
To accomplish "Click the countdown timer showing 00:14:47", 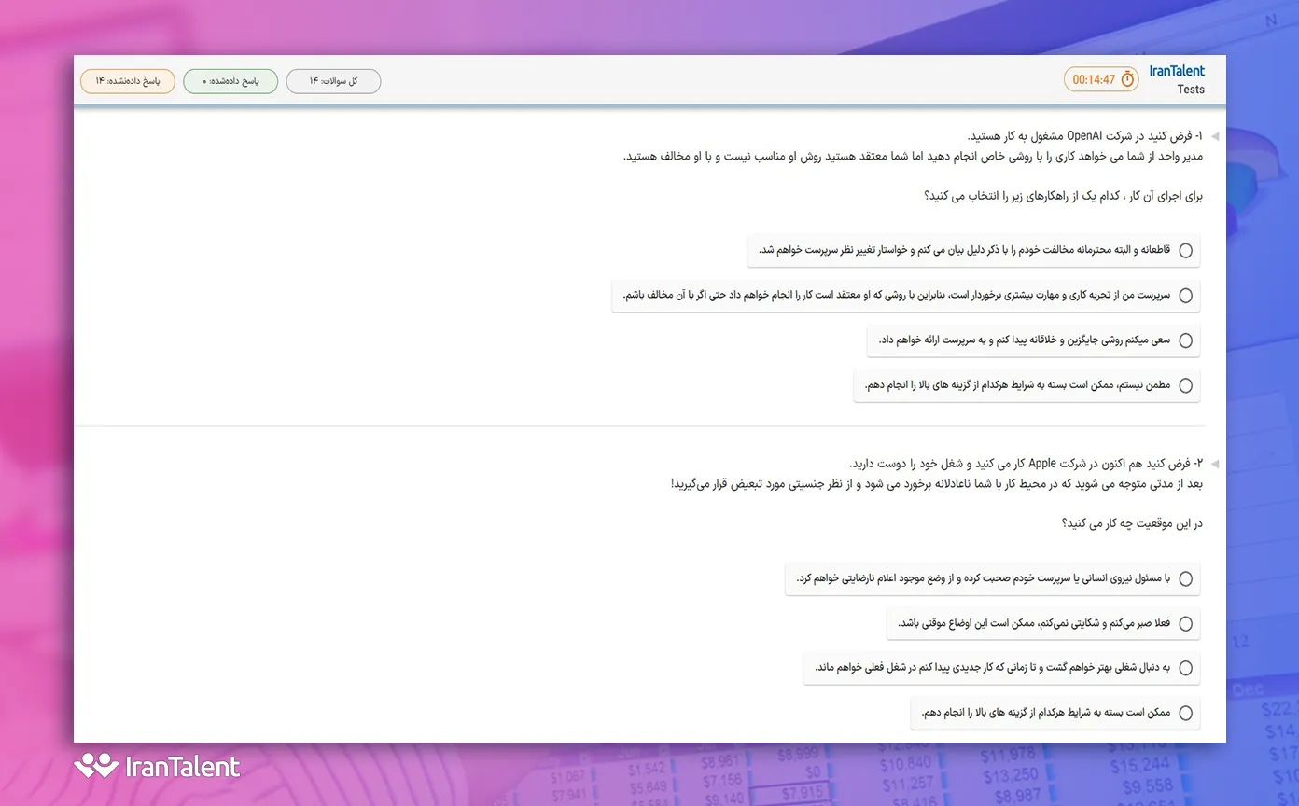I will coord(1096,79).
